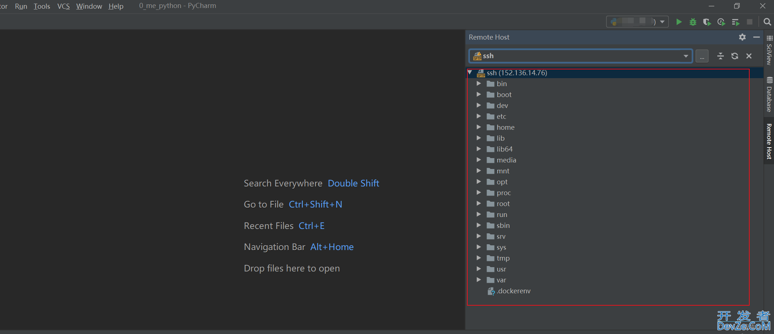Open run configuration selector dropdown
This screenshot has width=774, height=334.
pyautogui.click(x=637, y=22)
